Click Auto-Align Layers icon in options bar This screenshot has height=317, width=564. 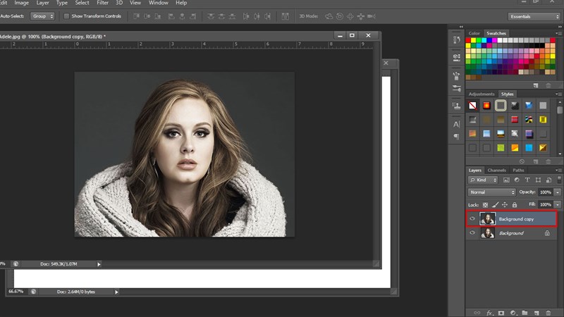coord(286,16)
